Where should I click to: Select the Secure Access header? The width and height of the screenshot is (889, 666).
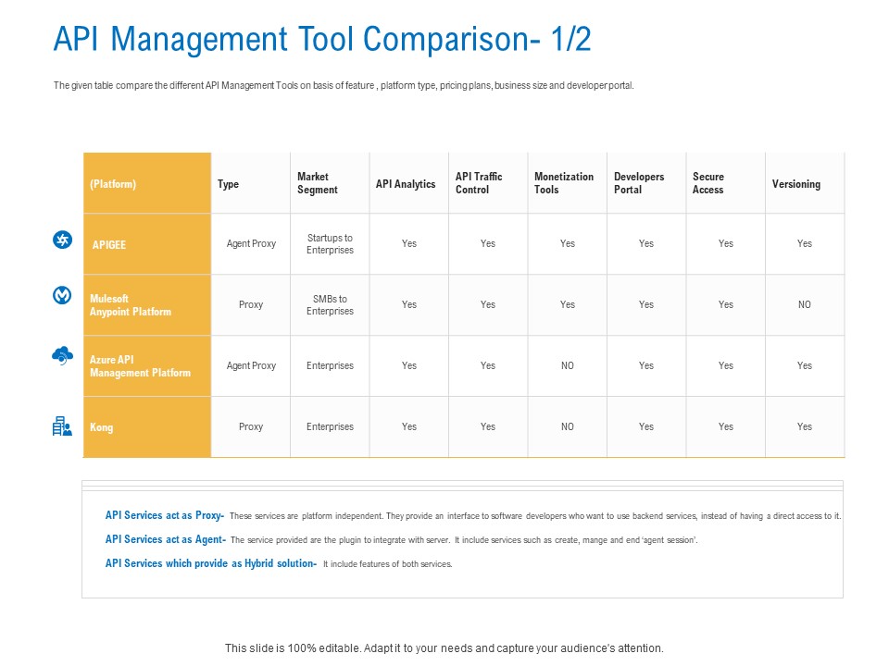(726, 183)
